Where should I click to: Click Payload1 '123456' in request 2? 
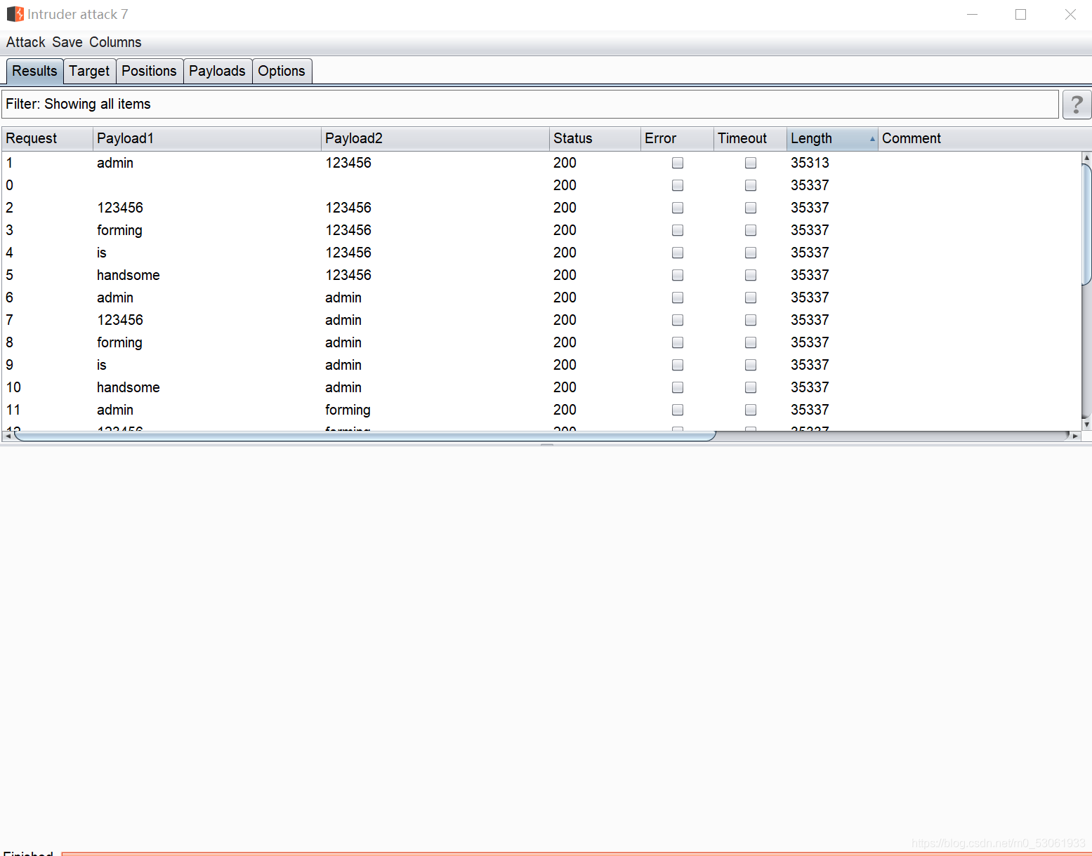click(120, 208)
